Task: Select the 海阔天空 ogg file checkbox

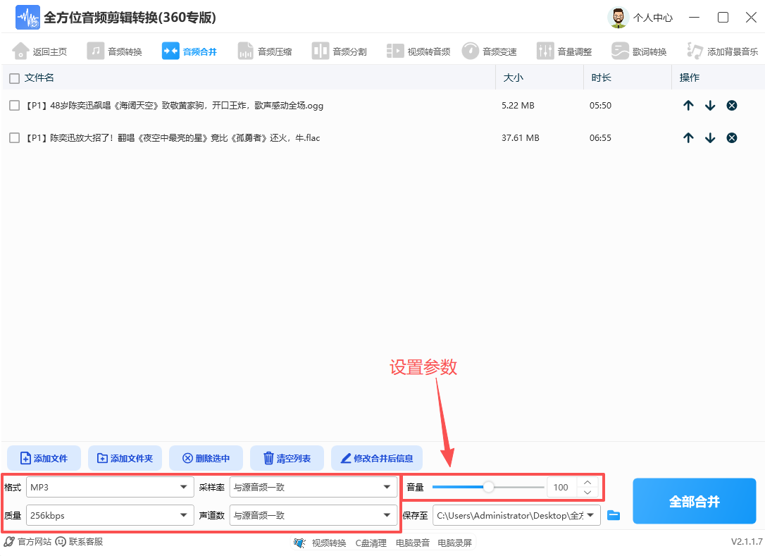Action: 13,105
